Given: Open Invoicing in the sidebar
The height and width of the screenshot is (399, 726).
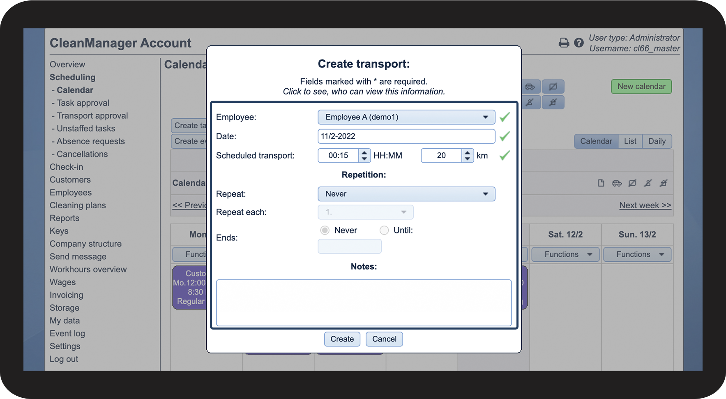Looking at the screenshot, I should pos(66,295).
